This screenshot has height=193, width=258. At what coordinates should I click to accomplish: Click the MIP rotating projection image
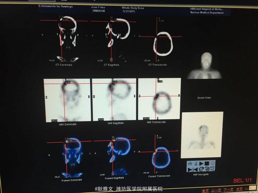point(202,135)
